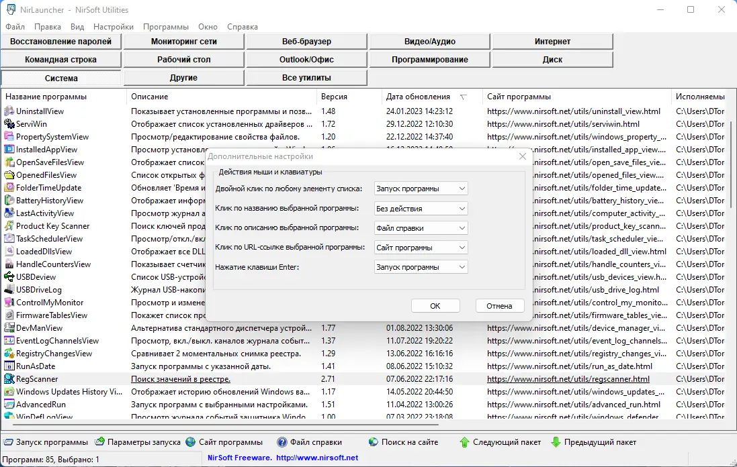Open the Файл menu
737x467 pixels.
pos(15,27)
